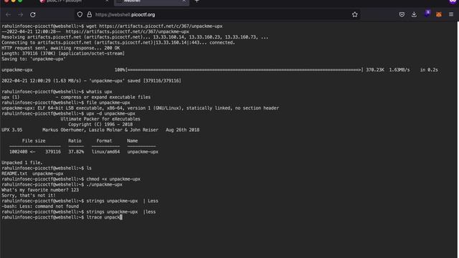
Task: Click the 'upx -d unpackme-upx' command line
Action: (69, 113)
